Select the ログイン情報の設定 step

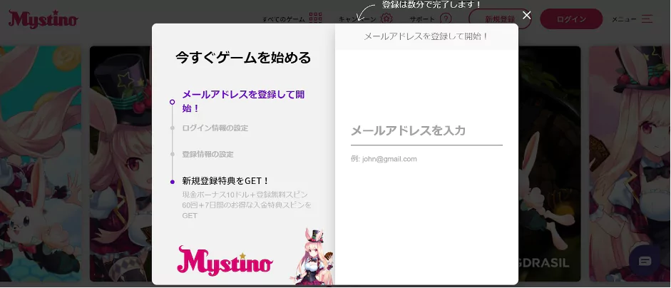point(215,128)
